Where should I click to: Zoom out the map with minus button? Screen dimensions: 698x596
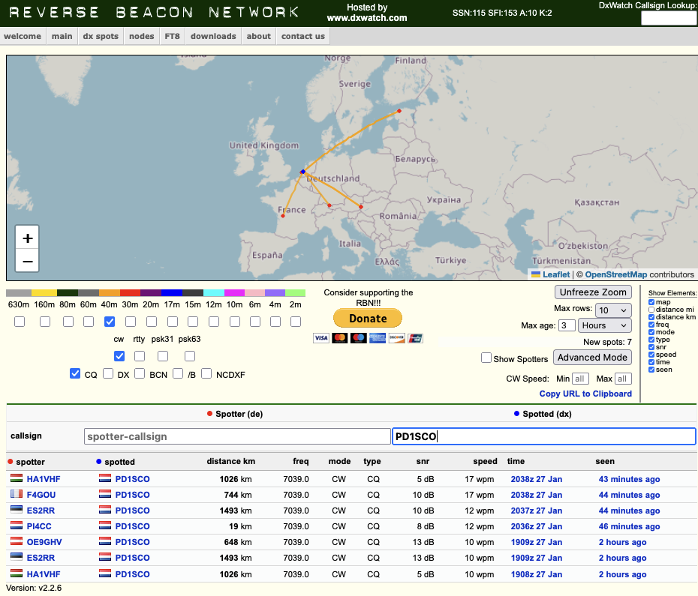point(28,261)
